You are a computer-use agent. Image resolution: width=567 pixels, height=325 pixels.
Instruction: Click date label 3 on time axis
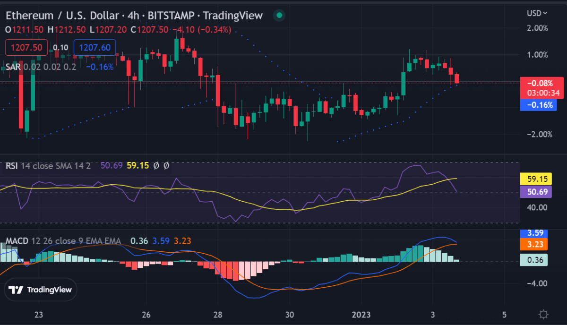(x=433, y=315)
